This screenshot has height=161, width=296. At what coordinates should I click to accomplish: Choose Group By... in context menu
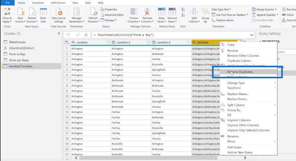coord(234,110)
